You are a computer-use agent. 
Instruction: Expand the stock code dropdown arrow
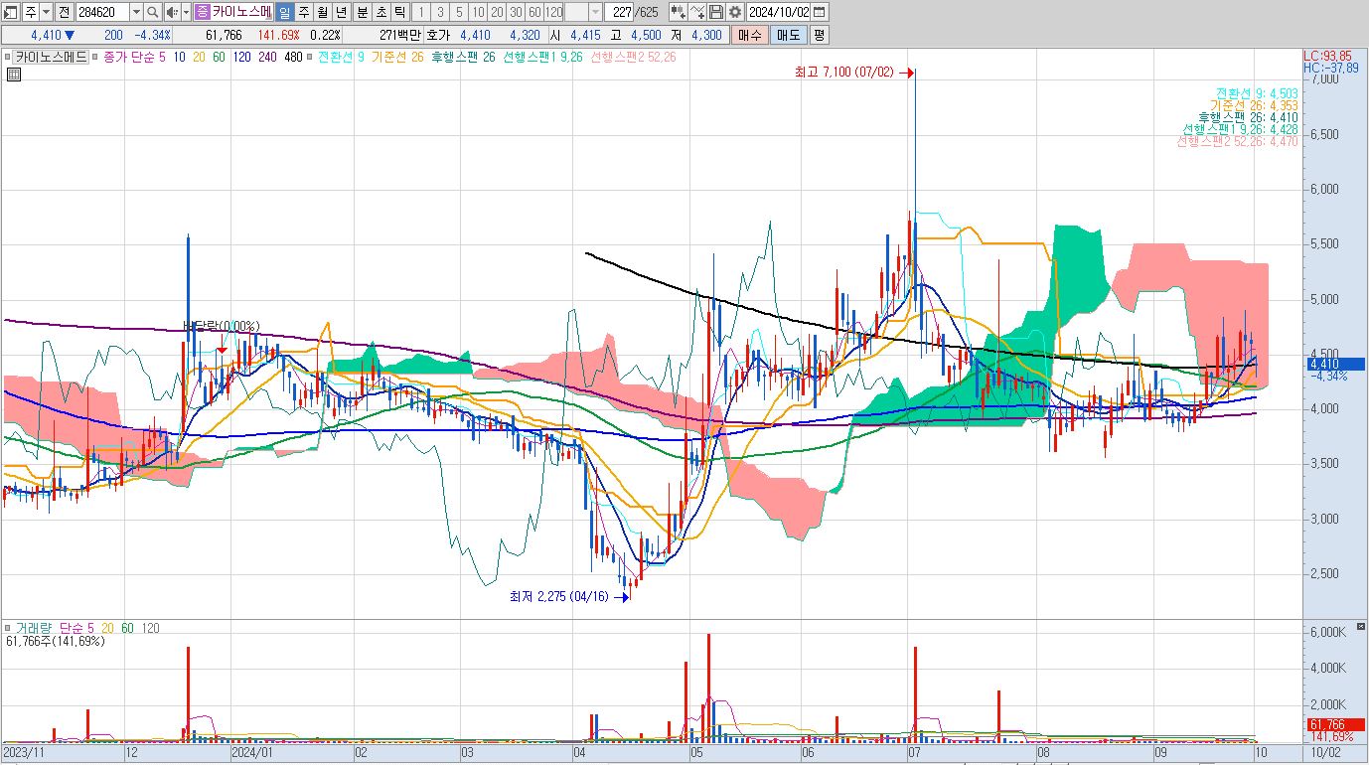pyautogui.click(x=136, y=12)
